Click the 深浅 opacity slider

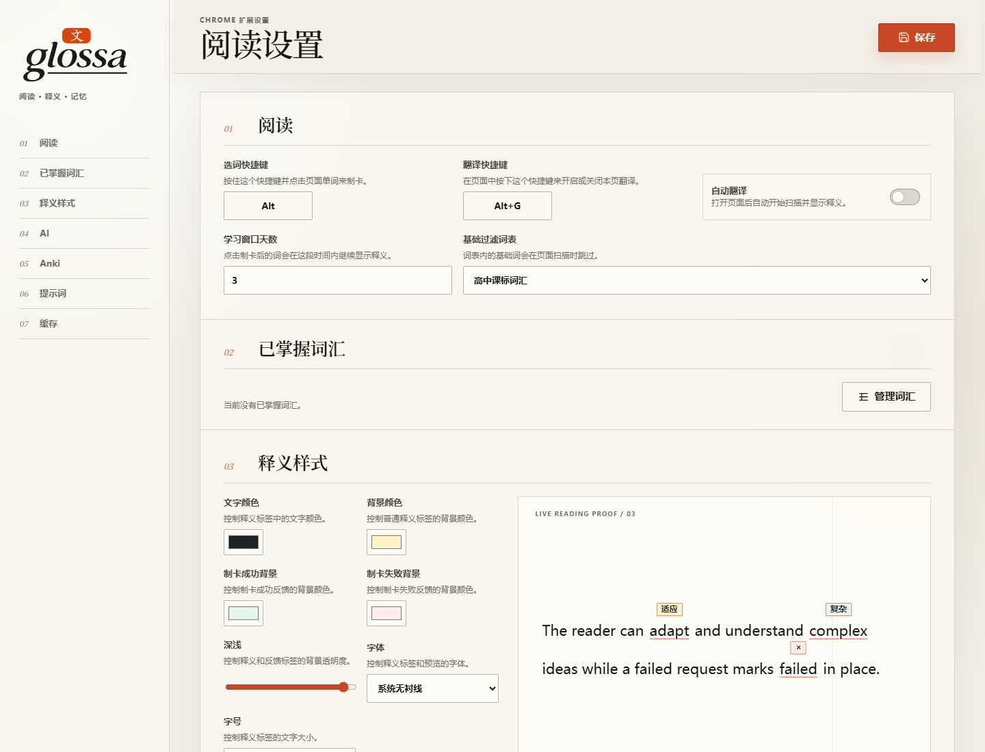point(291,687)
